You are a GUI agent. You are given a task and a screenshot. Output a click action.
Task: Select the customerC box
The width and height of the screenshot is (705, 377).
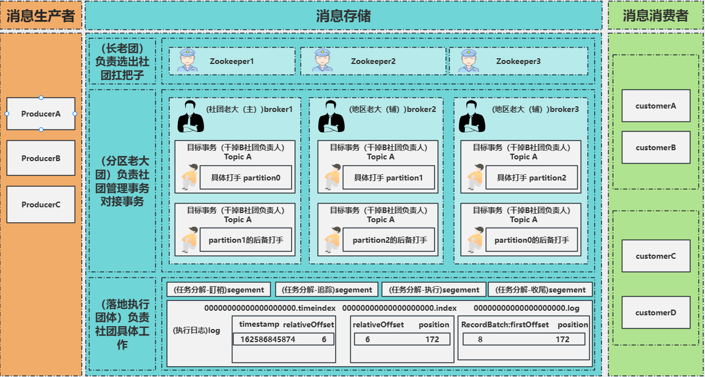656,256
